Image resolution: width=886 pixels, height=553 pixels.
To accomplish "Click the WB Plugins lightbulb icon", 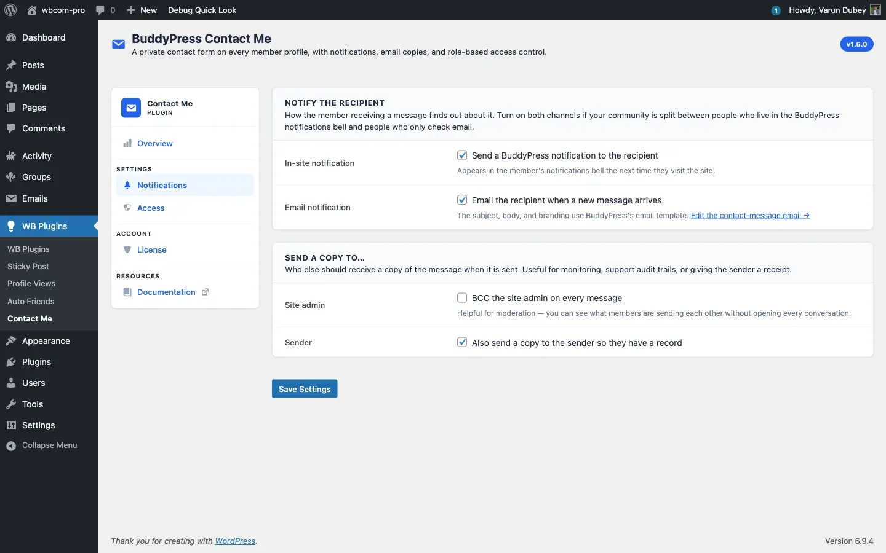I will 11,226.
